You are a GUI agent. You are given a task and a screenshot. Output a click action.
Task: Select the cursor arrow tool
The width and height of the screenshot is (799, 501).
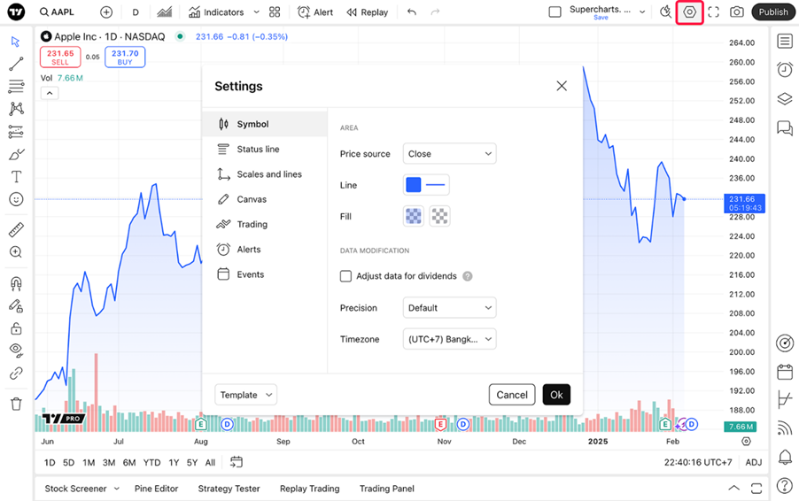pos(15,42)
